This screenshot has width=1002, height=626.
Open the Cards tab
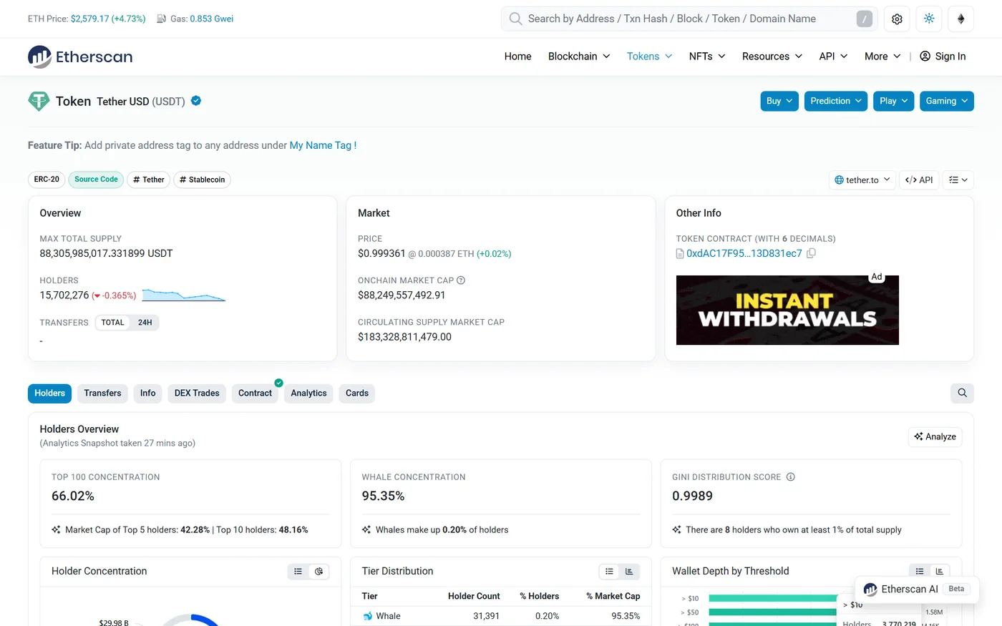(x=357, y=393)
